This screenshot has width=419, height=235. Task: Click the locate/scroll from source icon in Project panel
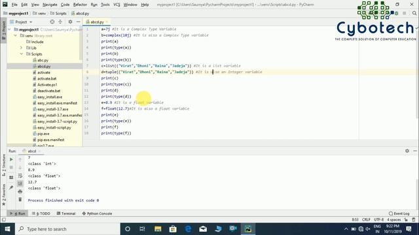pos(52,22)
